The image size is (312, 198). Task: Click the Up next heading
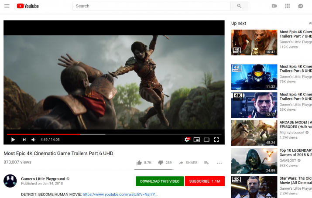[x=239, y=23]
